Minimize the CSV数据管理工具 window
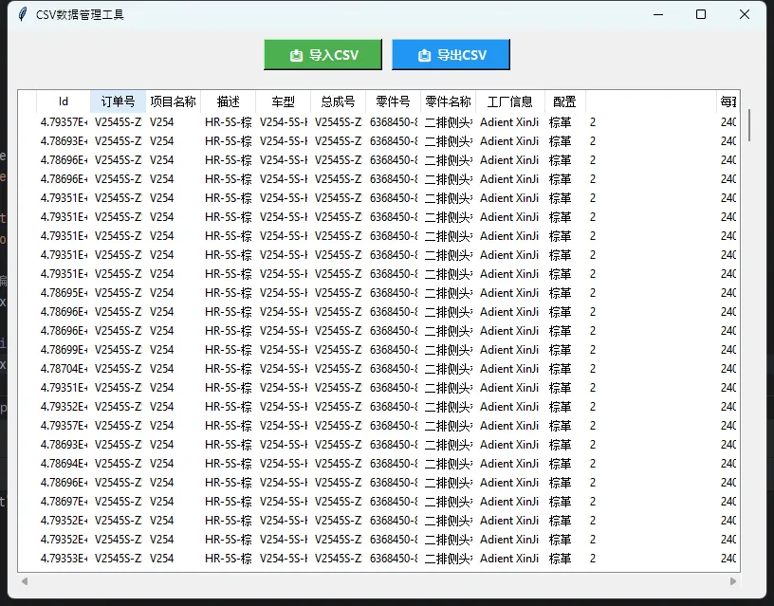The image size is (774, 606). click(657, 14)
